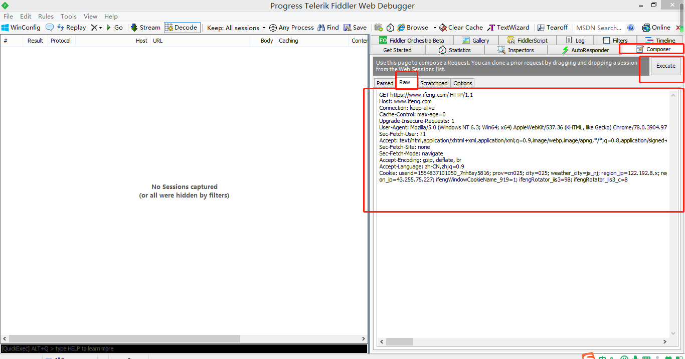The image size is (685, 359).
Task: Open the Timeline tab
Action: pyautogui.click(x=660, y=40)
